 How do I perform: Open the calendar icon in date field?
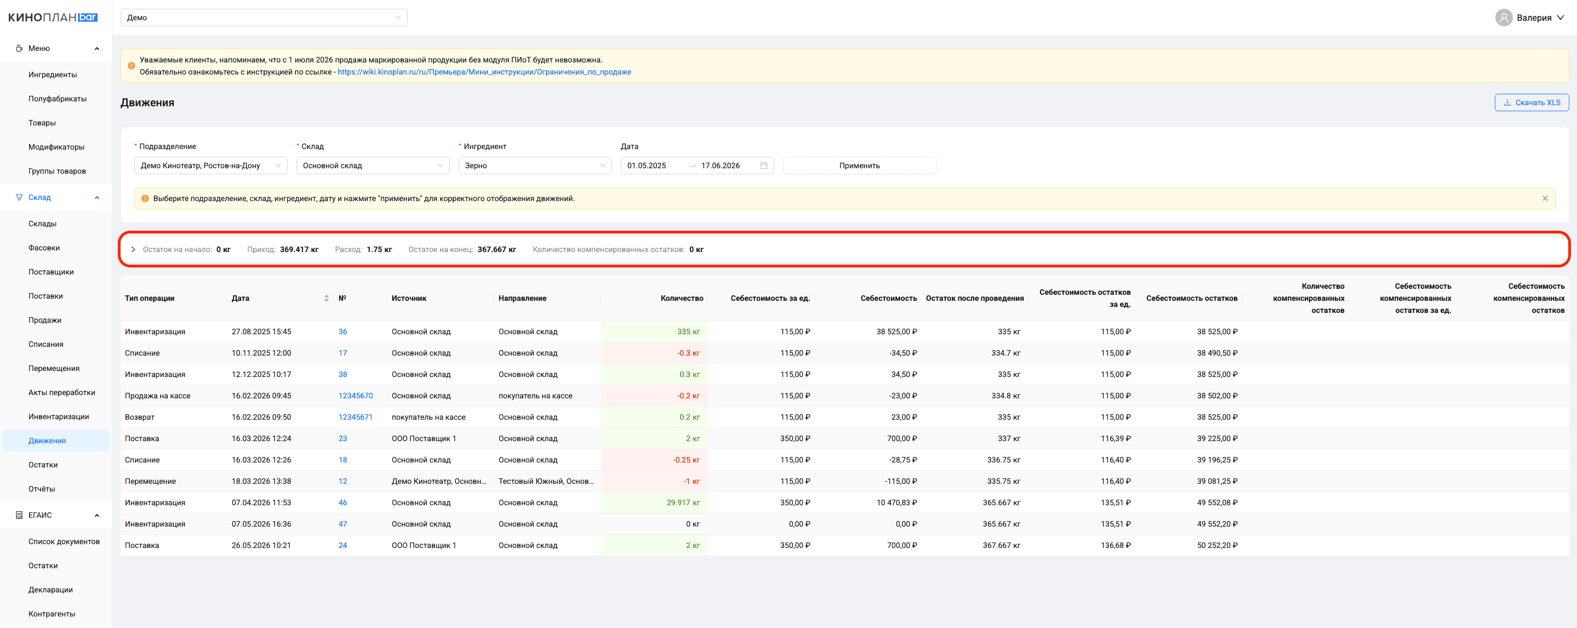coord(763,166)
